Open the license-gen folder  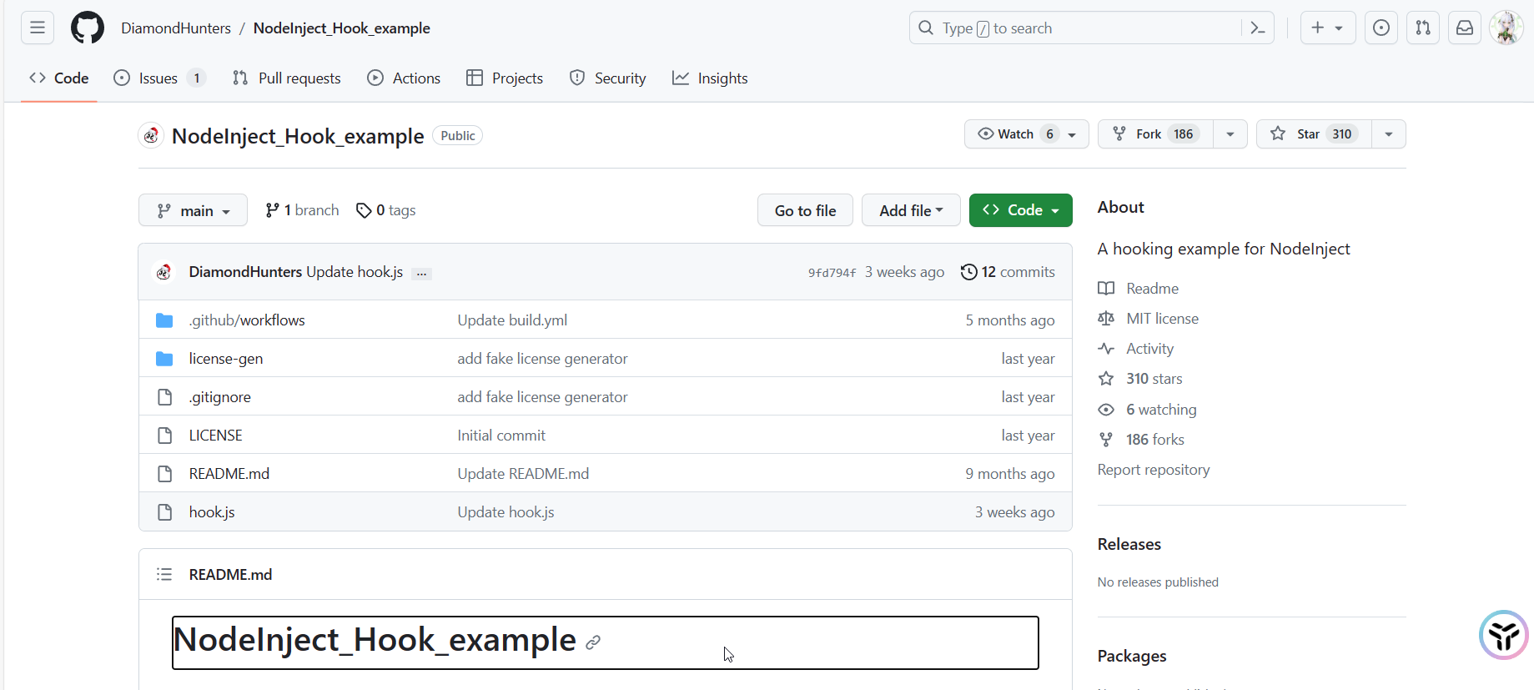pyautogui.click(x=226, y=359)
